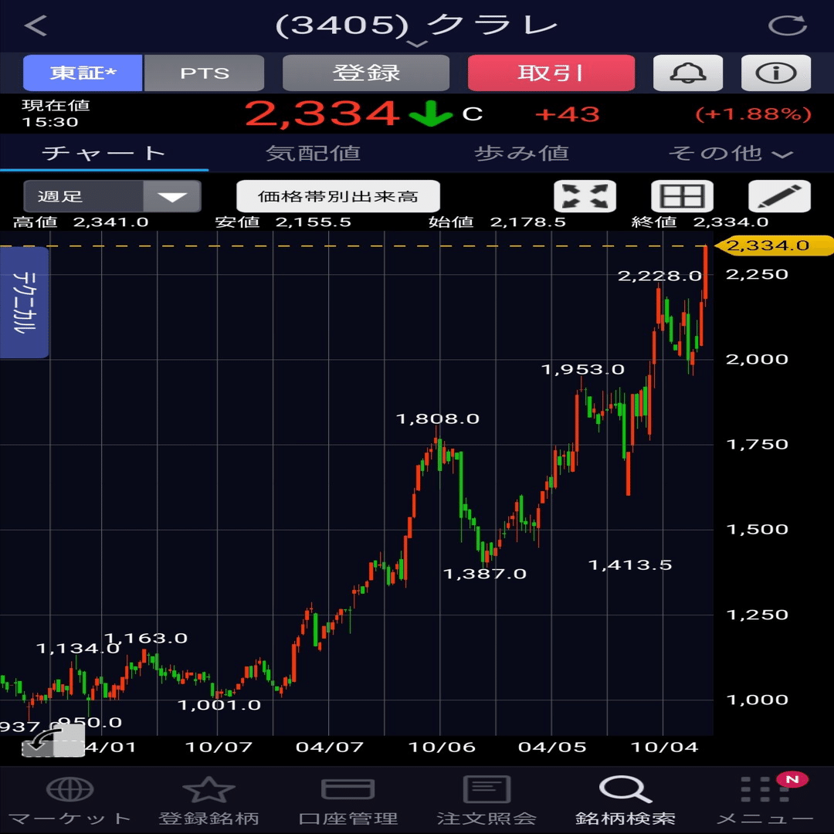Tap the 2,250 price axis label

(757, 274)
